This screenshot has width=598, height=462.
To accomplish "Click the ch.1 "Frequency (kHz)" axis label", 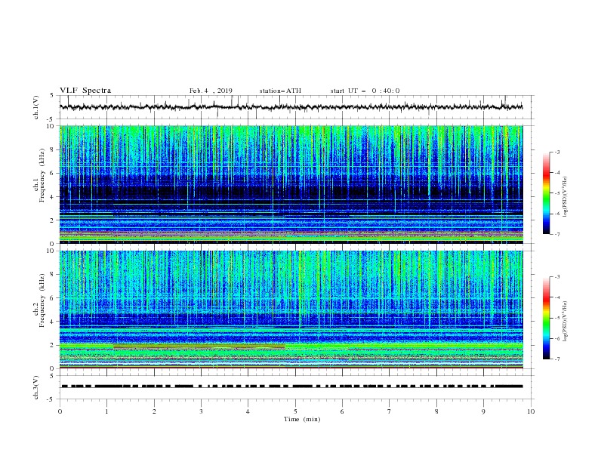I will (42, 176).
